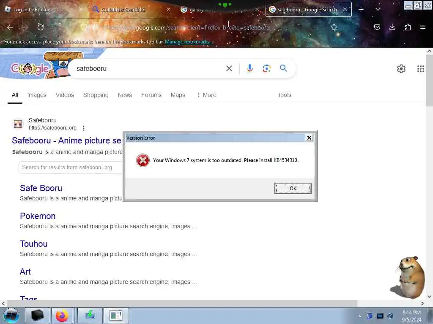Open a new tab with plus icon
This screenshot has width=433, height=324.
[361, 10]
